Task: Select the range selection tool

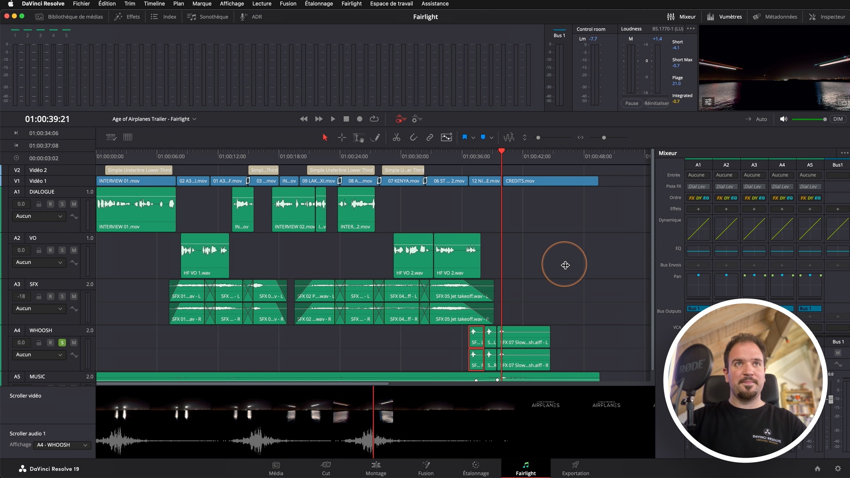Action: (342, 138)
